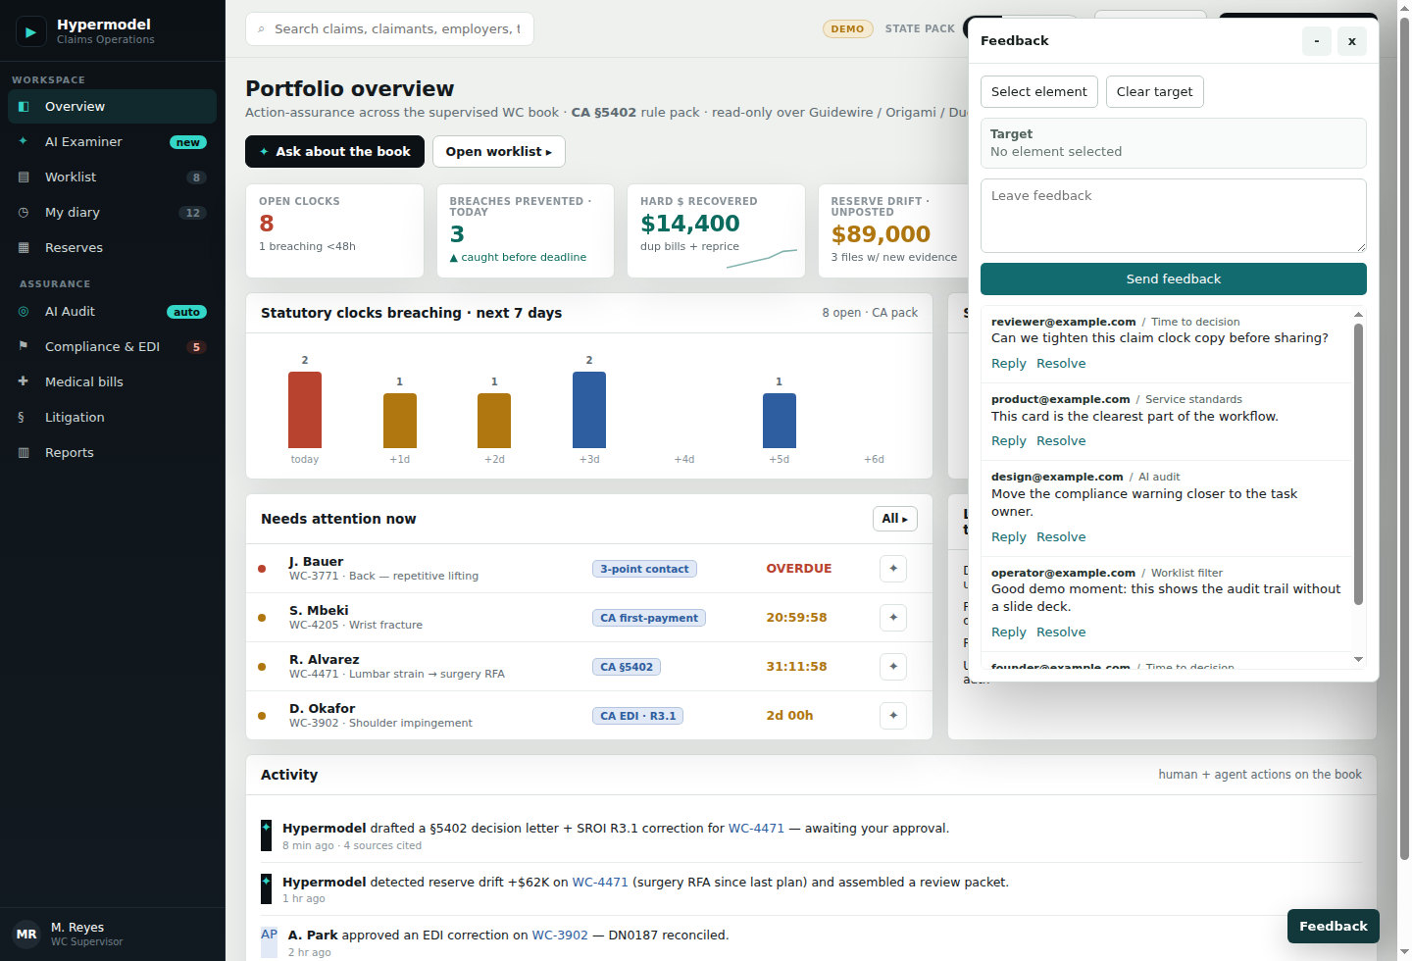Click the Worklist sidebar icon

click(24, 177)
